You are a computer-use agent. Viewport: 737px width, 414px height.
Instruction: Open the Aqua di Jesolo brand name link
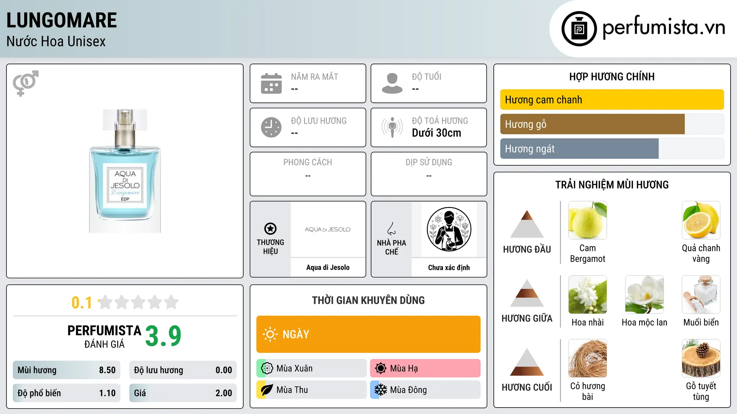click(328, 267)
